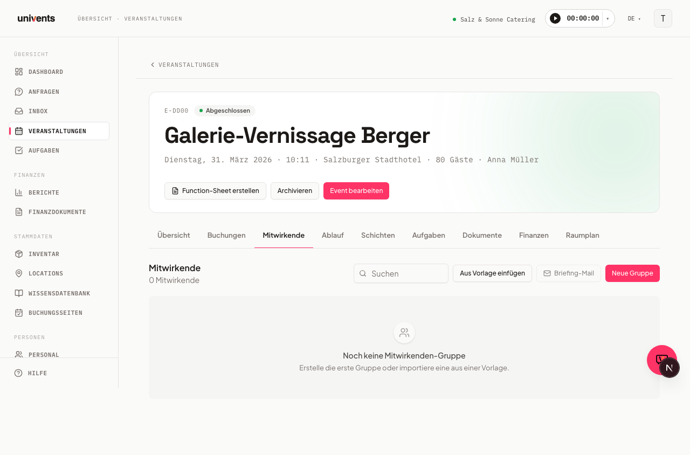
Task: Start the timer play button
Action: point(555,18)
